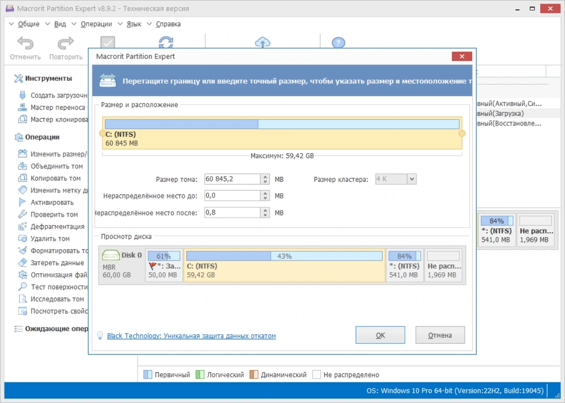Click the Отменить undo arrow icon
This screenshot has height=403, width=565.
coord(25,43)
